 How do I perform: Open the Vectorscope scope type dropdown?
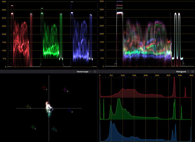[84, 72]
